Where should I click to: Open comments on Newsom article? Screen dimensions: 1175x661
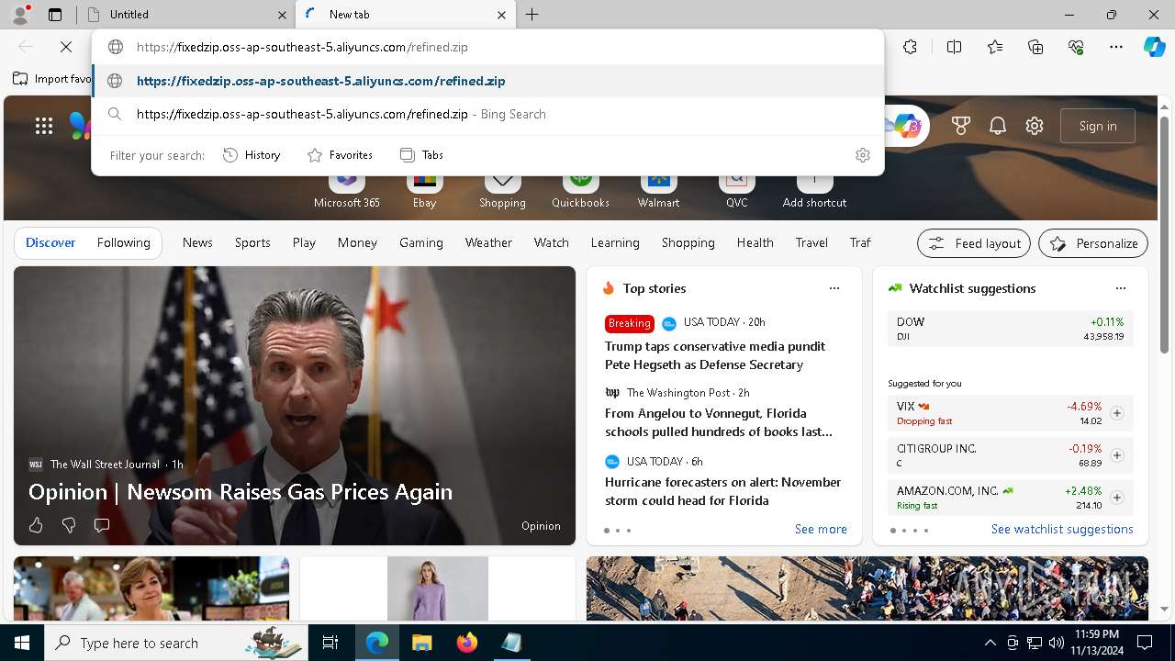(x=102, y=525)
